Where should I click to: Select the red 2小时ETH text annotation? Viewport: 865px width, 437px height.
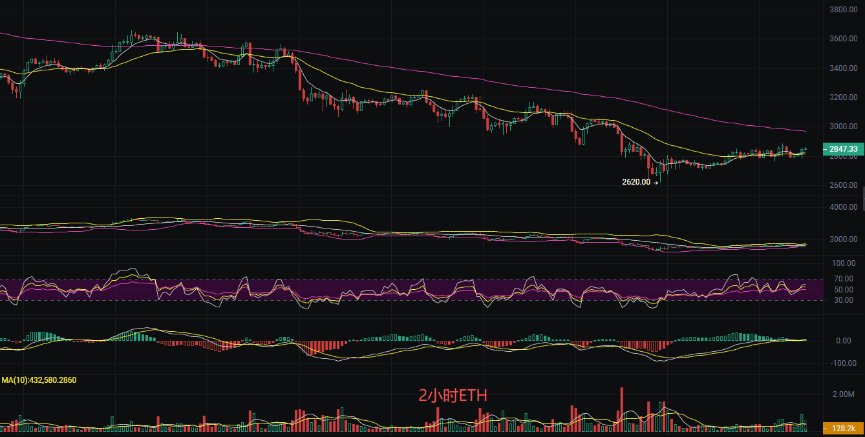tap(453, 396)
